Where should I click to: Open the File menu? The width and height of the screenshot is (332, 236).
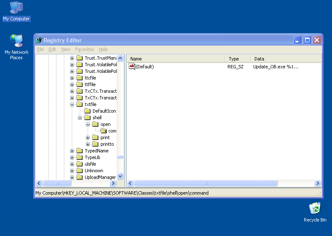pyautogui.click(x=40, y=49)
